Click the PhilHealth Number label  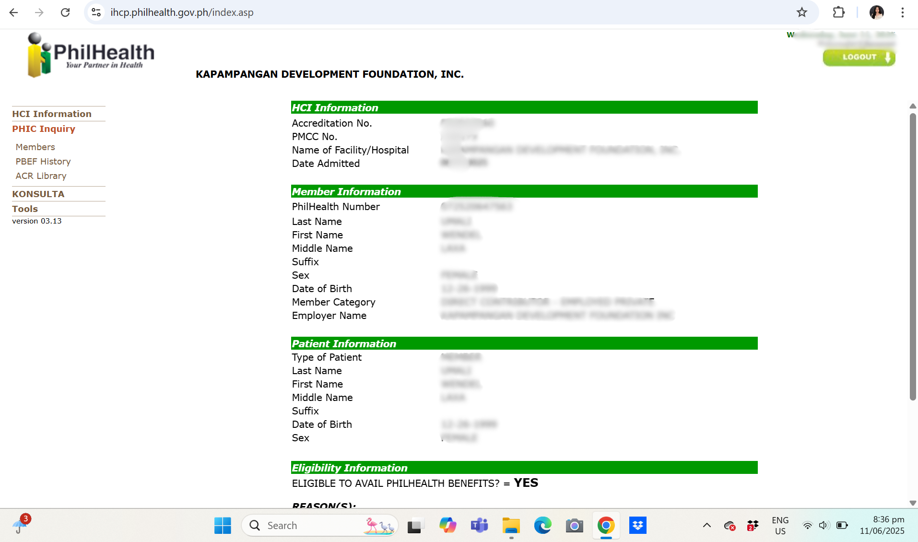coord(336,207)
